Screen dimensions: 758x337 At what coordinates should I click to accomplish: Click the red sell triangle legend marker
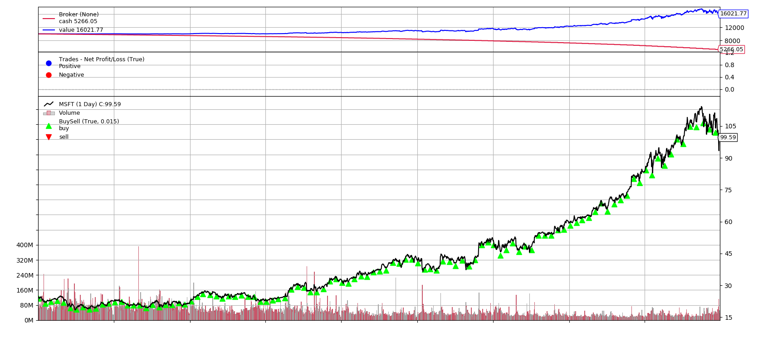[x=49, y=137]
